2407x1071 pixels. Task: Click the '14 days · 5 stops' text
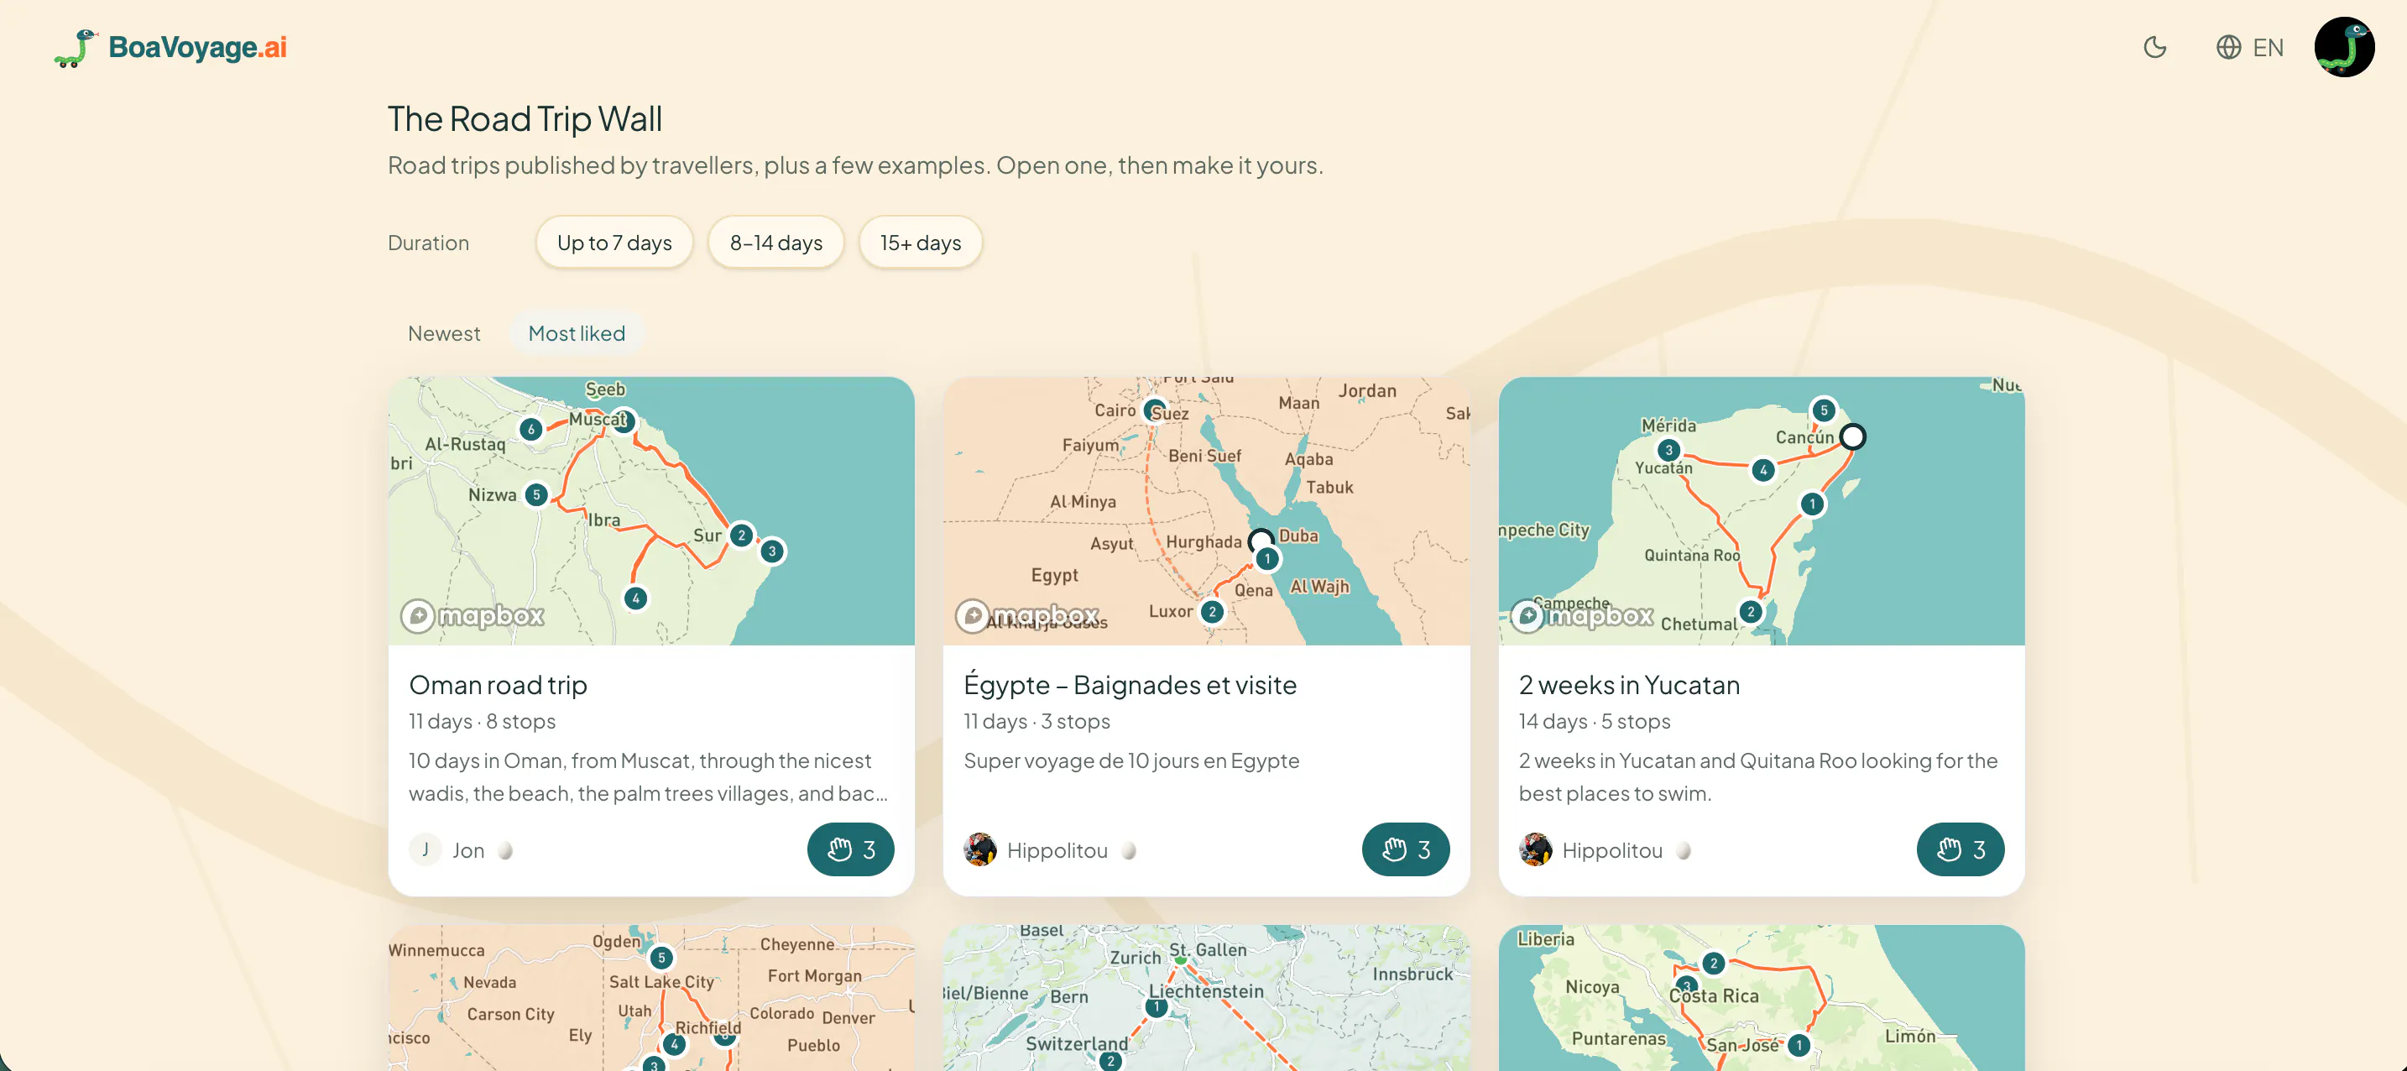(x=1594, y=722)
